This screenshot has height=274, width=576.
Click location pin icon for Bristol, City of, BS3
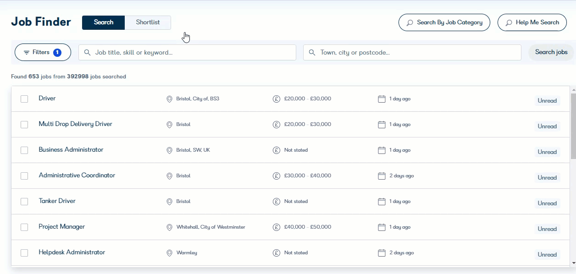[x=169, y=99]
